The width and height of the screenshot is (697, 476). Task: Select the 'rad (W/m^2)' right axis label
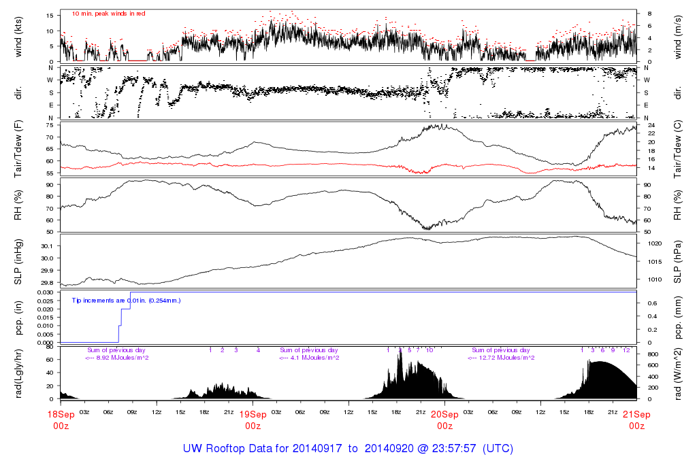click(x=679, y=373)
